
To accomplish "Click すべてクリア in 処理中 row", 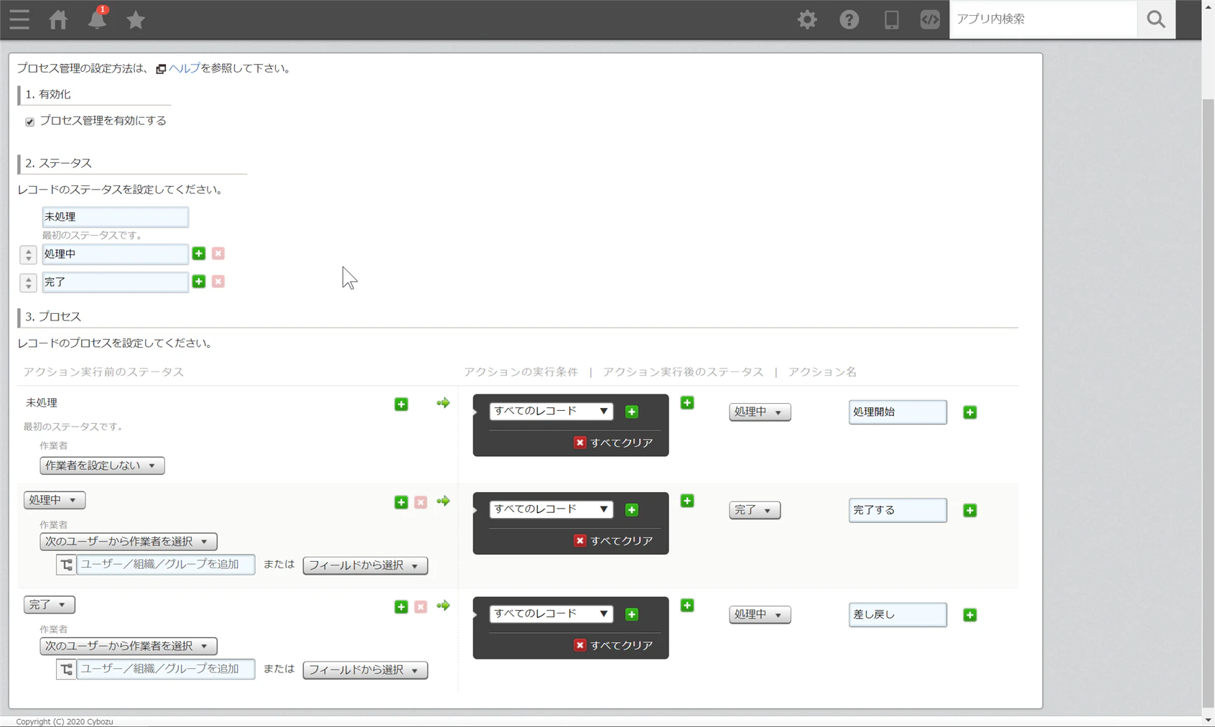I will pos(614,541).
